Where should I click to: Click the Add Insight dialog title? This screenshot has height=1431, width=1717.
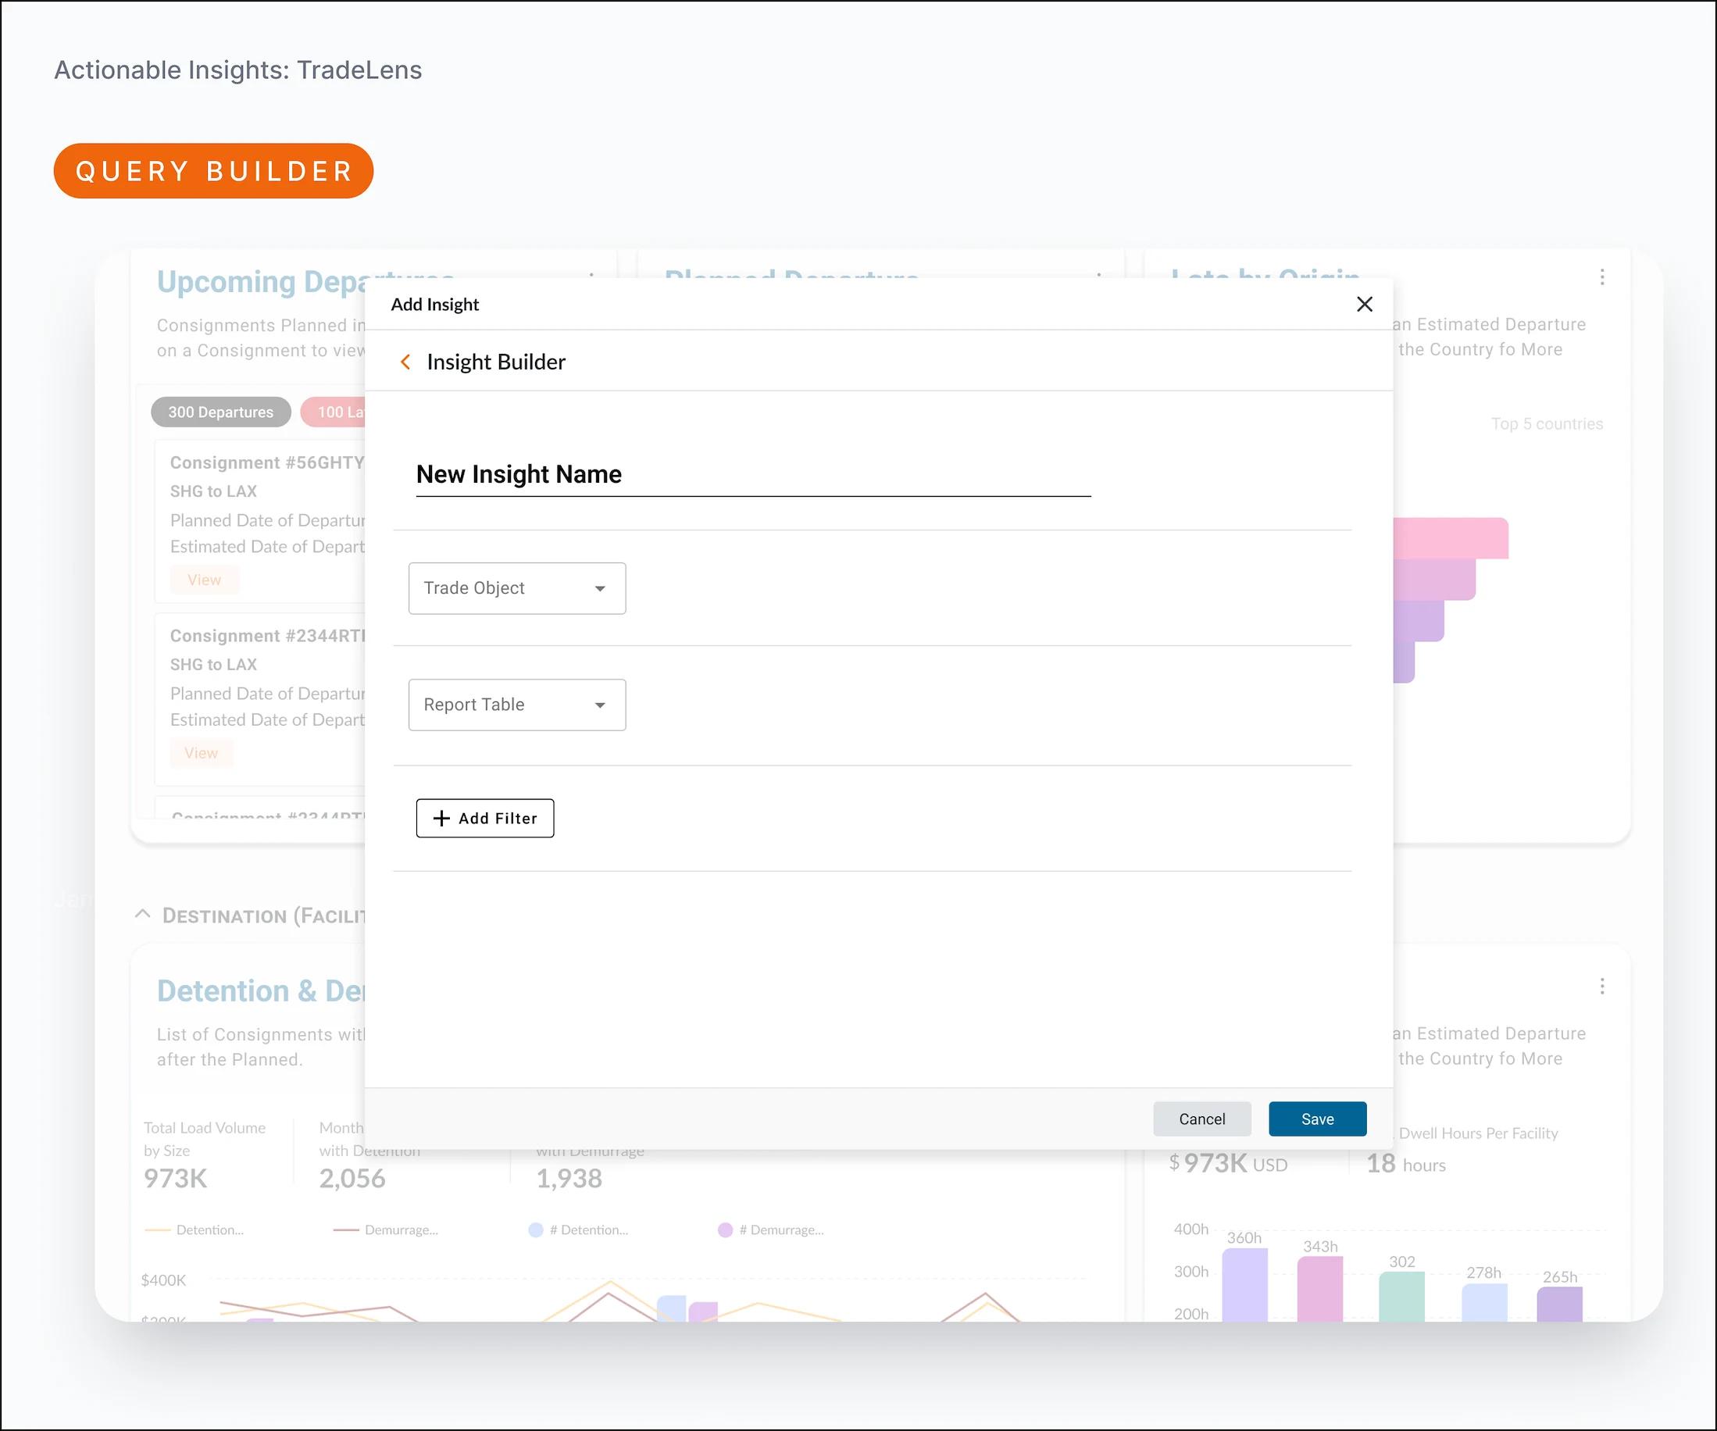[435, 304]
